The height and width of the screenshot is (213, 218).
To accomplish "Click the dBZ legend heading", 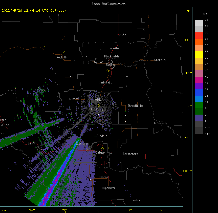I will [205, 13].
